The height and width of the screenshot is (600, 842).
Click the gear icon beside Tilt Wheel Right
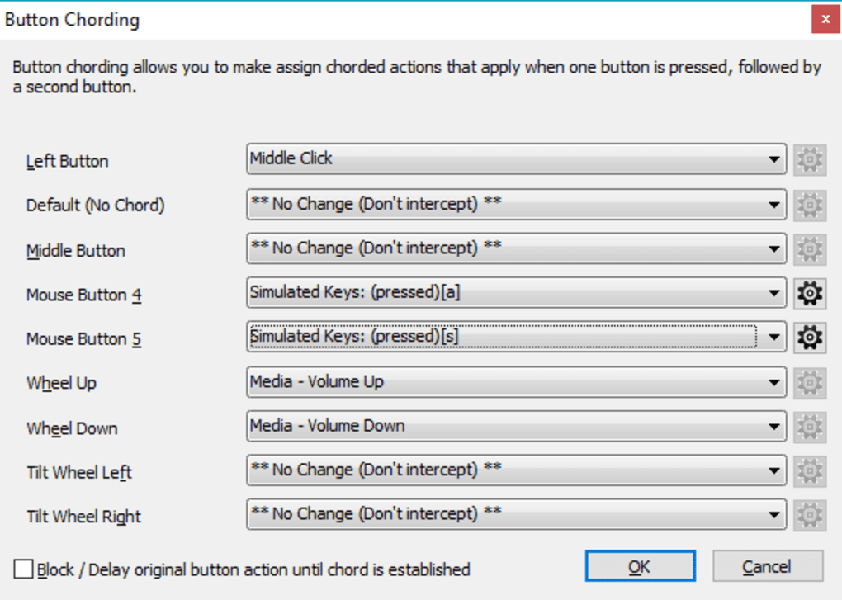809,514
